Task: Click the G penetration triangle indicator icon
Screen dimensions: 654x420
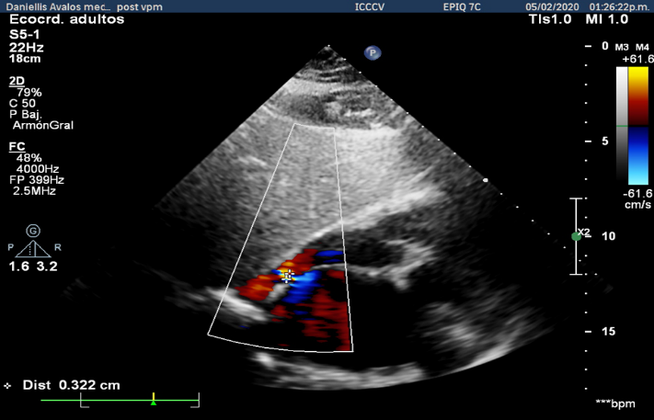Action: tap(33, 231)
